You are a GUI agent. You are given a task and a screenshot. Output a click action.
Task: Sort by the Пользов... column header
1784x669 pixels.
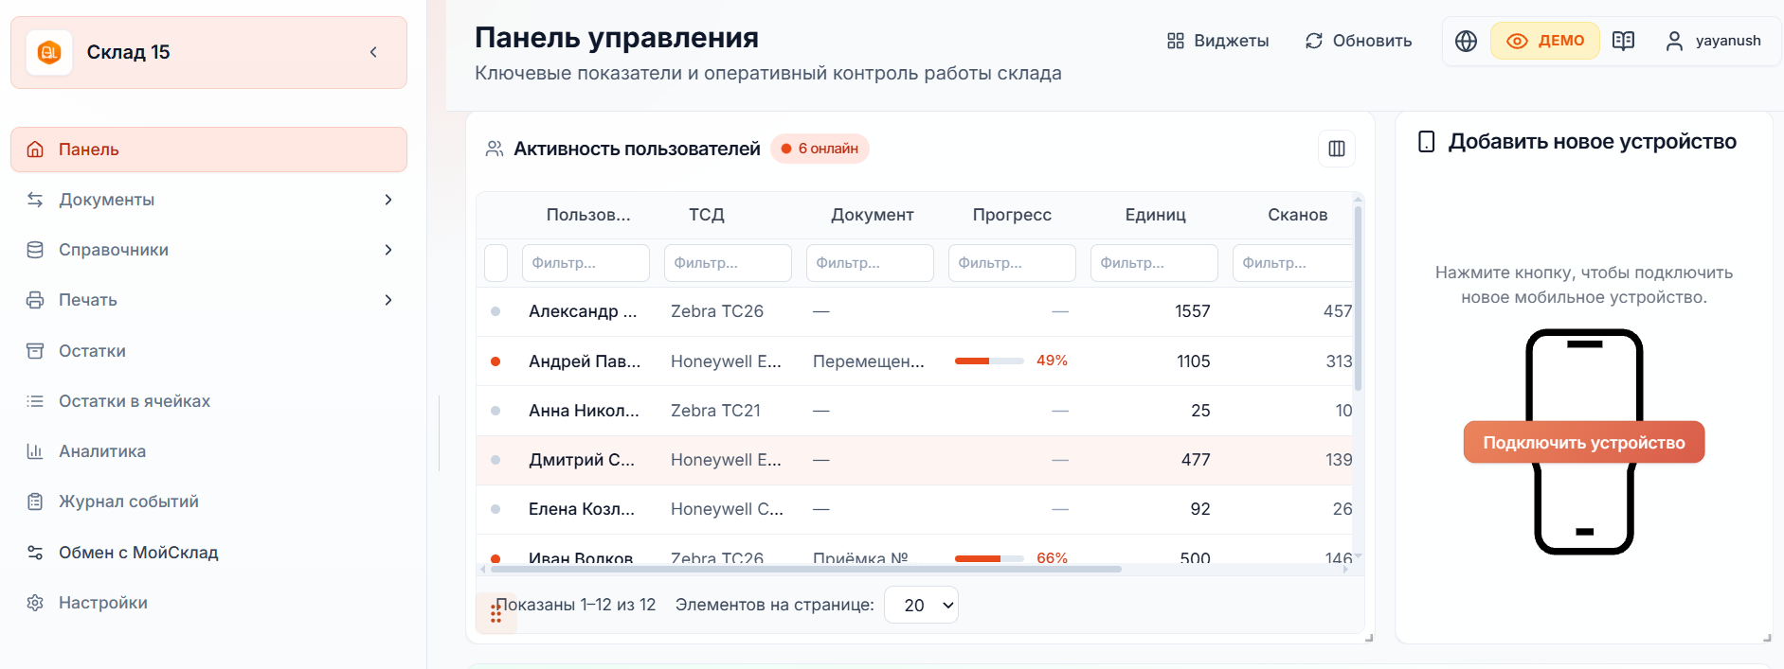click(x=588, y=215)
